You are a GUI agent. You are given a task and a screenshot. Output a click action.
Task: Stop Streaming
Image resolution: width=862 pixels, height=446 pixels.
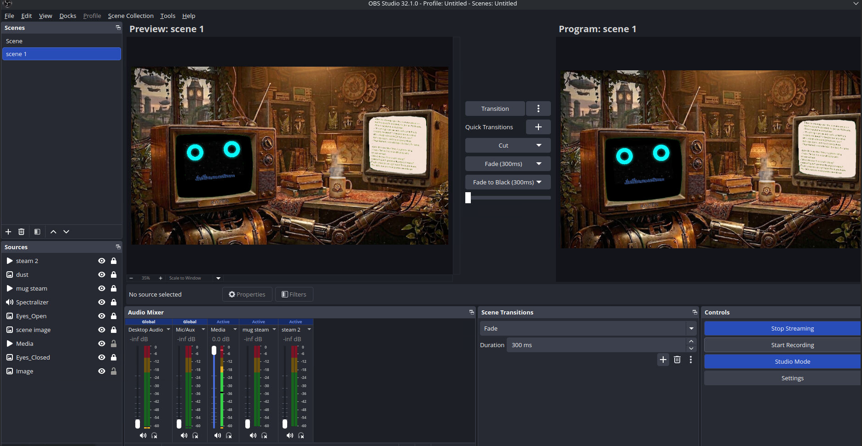tap(792, 328)
